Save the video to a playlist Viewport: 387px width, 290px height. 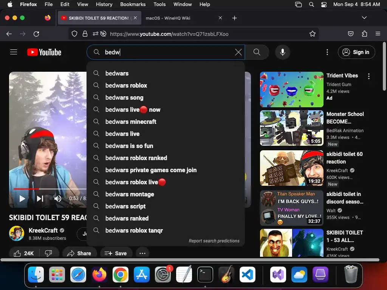pyautogui.click(x=116, y=253)
